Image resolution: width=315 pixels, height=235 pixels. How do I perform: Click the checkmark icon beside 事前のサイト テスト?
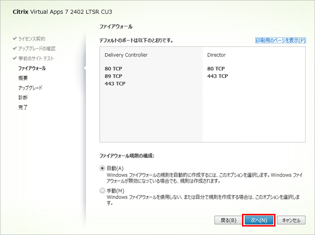click(15, 58)
